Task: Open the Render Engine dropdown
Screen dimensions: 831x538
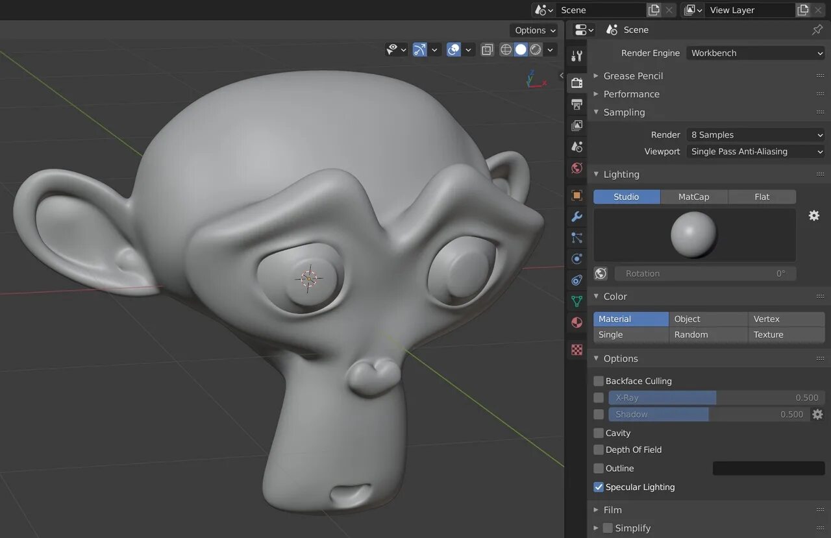Action: [x=756, y=53]
